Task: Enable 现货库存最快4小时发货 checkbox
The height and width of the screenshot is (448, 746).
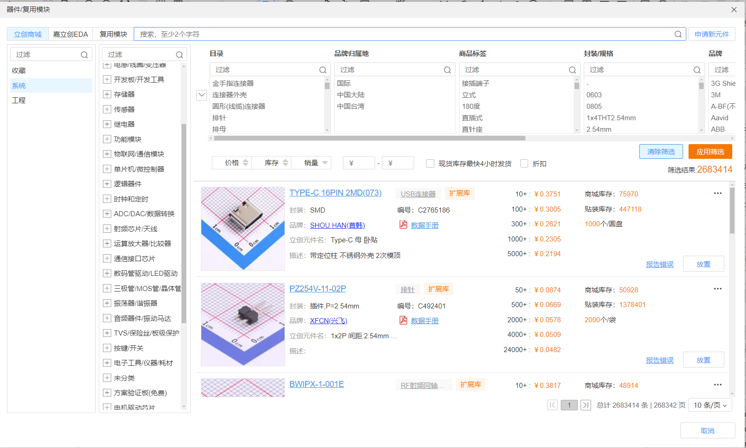Action: (430, 163)
